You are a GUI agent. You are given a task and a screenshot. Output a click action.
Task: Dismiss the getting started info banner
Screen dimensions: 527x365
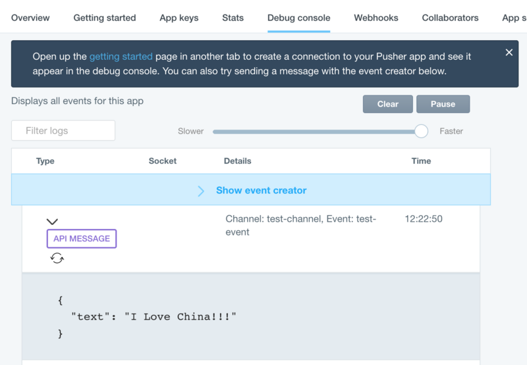[509, 53]
